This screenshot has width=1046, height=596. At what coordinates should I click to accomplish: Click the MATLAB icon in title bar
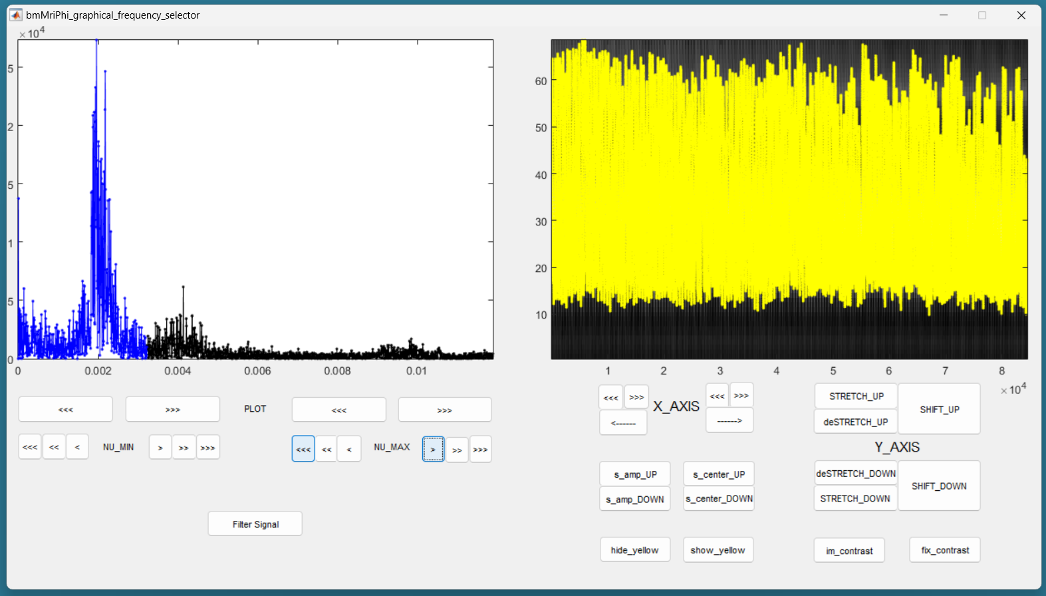click(x=16, y=15)
